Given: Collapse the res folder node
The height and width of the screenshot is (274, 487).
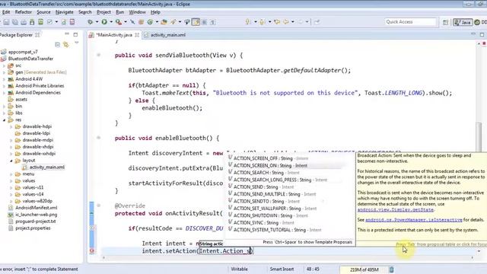Looking at the screenshot, I should pos(4,120).
